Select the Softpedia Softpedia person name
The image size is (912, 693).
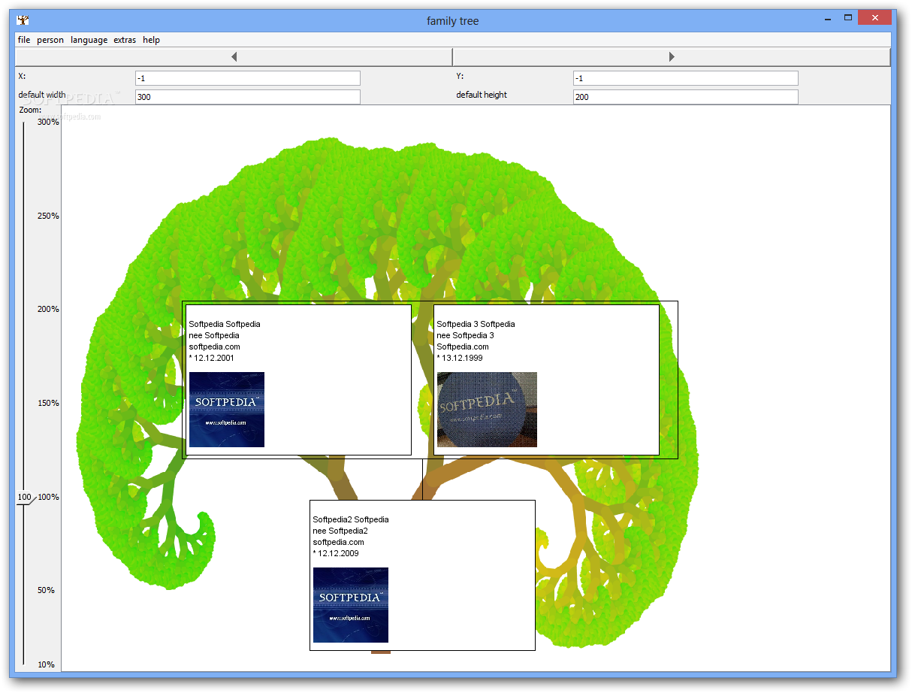(225, 324)
